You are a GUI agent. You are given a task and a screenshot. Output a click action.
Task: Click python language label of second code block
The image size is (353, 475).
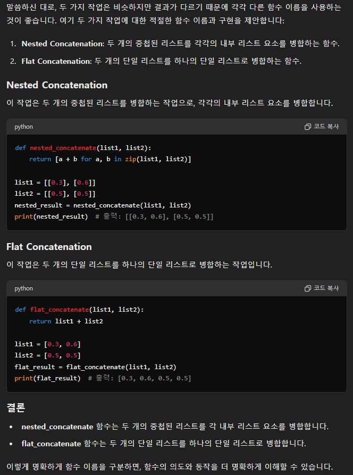[x=23, y=289]
